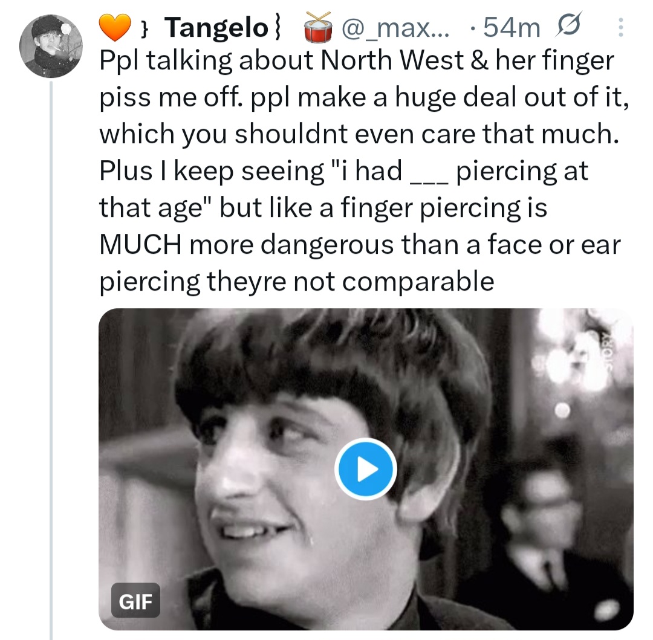Viewport: 653px width, 640px height.
Task: Open the tweet author's profile picture
Action: [50, 47]
